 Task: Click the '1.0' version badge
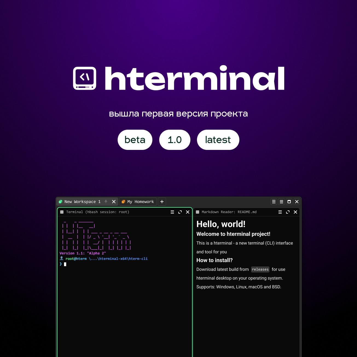click(175, 140)
